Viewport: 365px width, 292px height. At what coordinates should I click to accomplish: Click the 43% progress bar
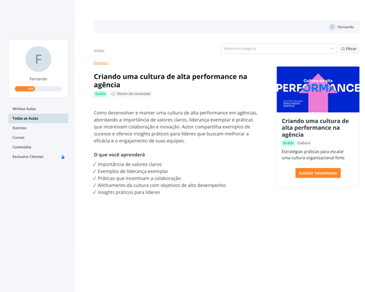point(38,89)
